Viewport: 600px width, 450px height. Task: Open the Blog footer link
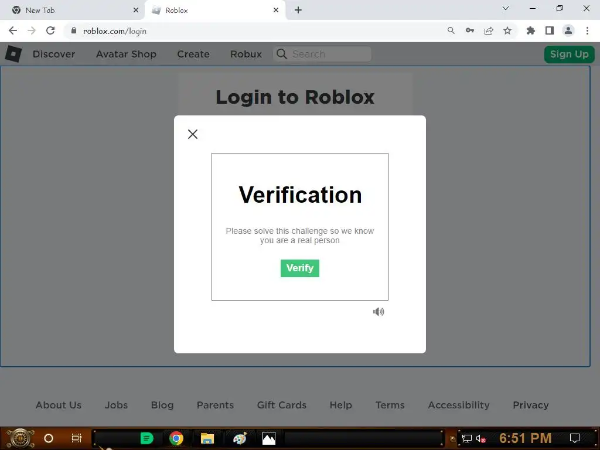[162, 405]
